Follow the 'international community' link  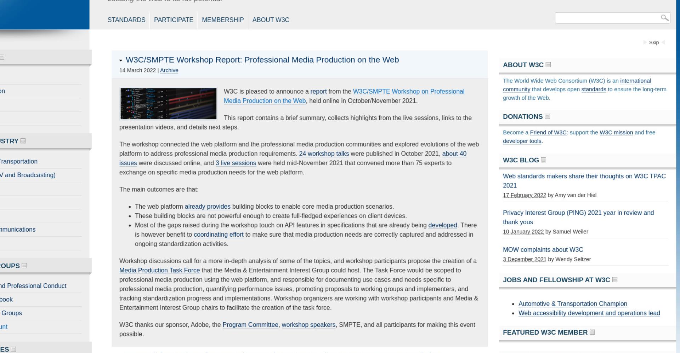click(x=577, y=85)
